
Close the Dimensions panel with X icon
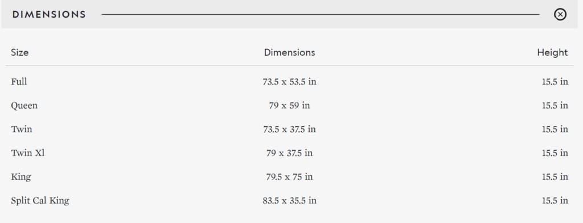click(x=560, y=14)
